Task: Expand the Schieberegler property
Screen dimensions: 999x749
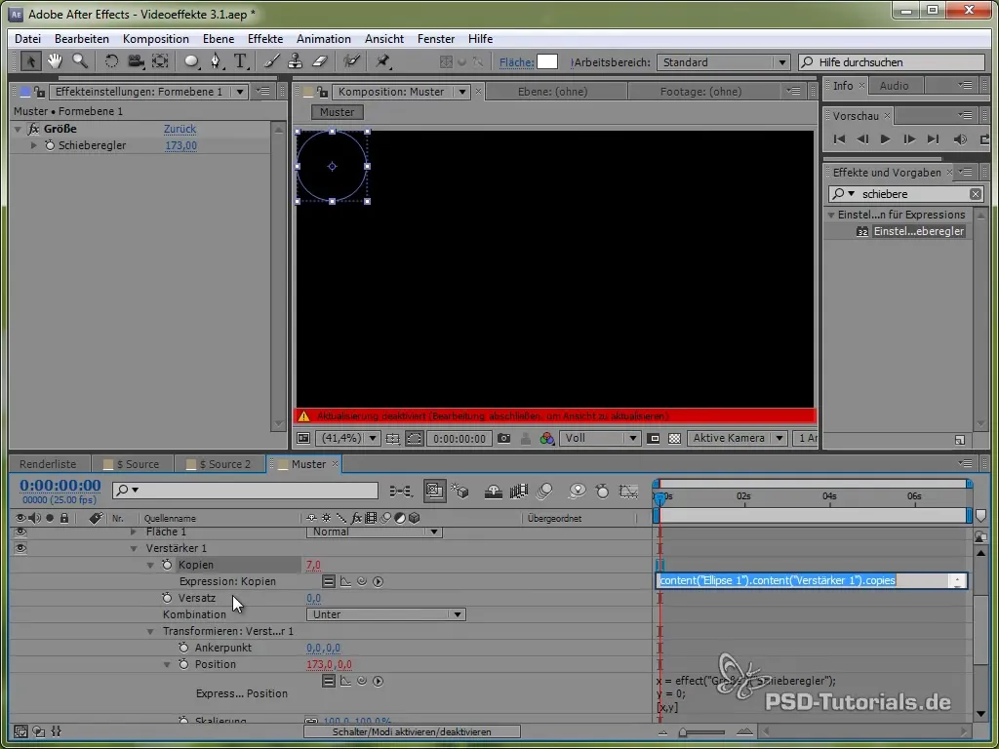Action: (x=34, y=145)
